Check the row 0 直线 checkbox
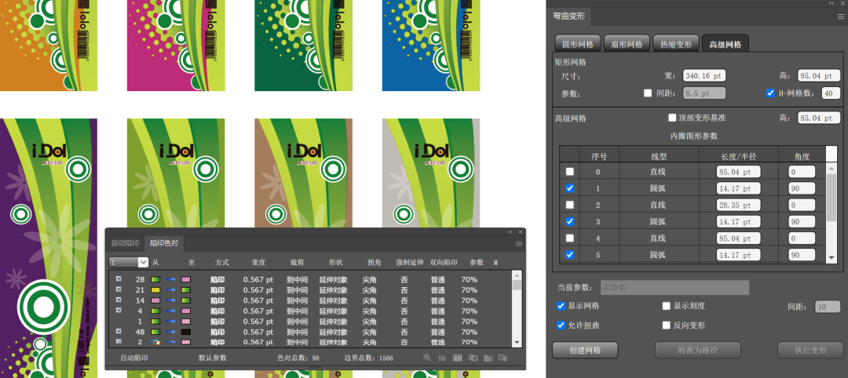The height and width of the screenshot is (378, 848). (570, 172)
